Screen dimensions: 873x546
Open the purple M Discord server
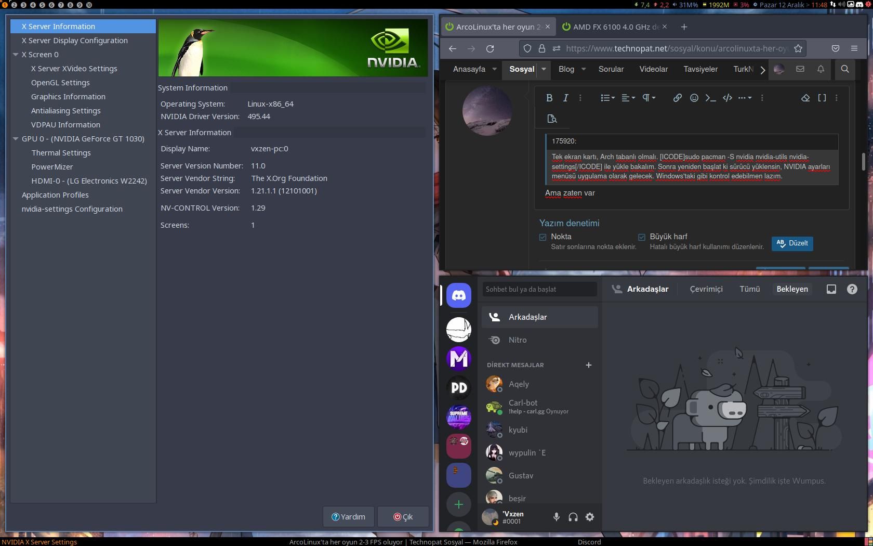pos(459,358)
